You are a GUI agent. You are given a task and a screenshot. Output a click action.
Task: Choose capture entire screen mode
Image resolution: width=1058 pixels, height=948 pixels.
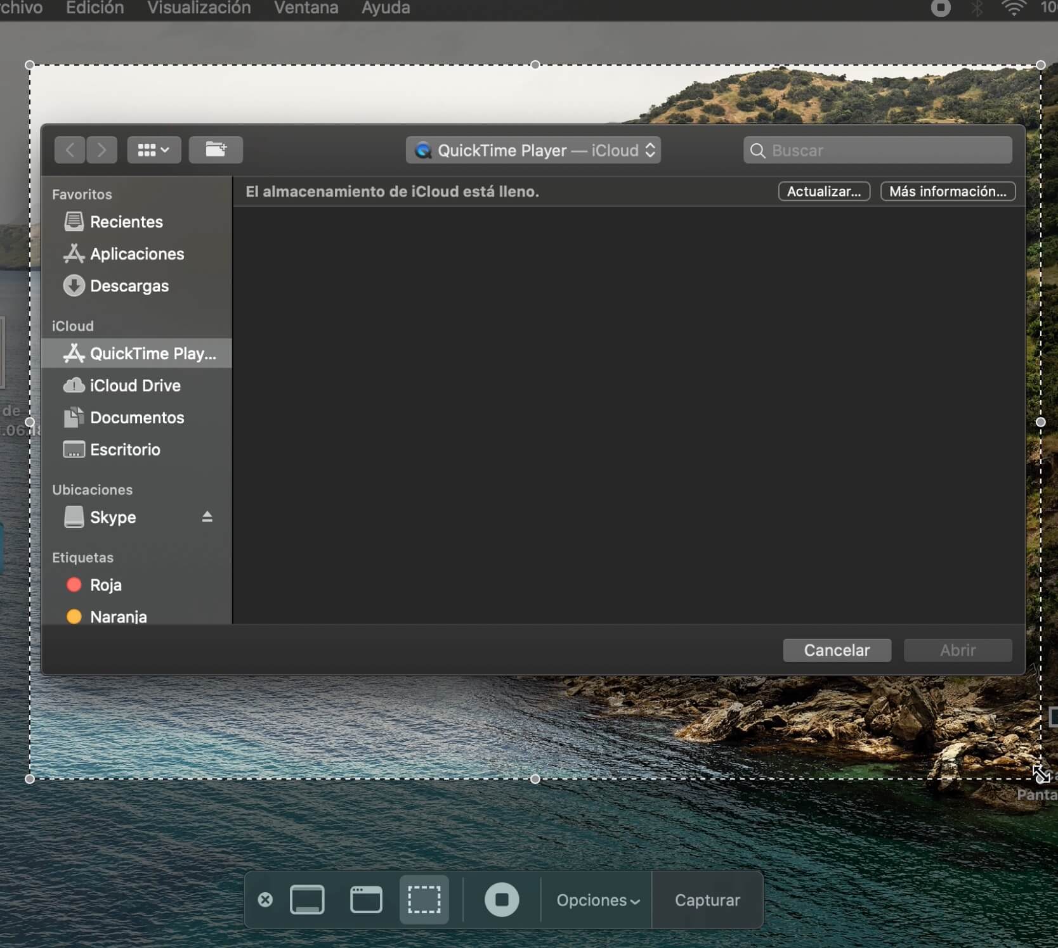click(x=307, y=900)
